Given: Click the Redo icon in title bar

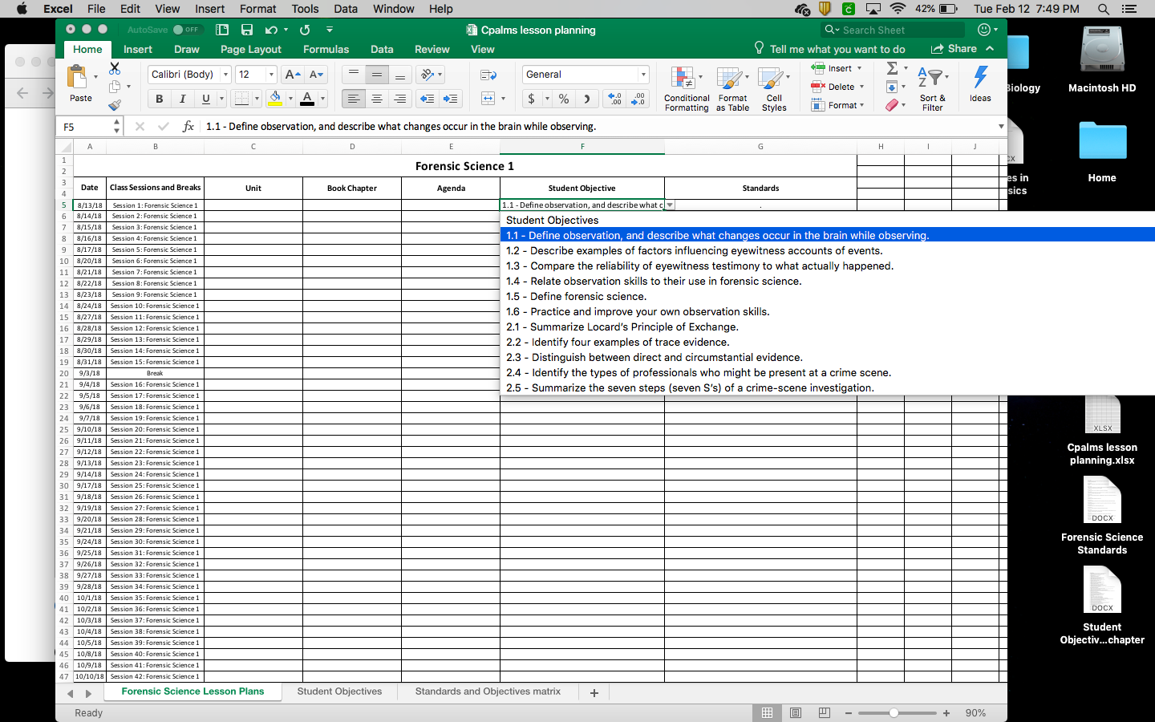Looking at the screenshot, I should click(305, 30).
